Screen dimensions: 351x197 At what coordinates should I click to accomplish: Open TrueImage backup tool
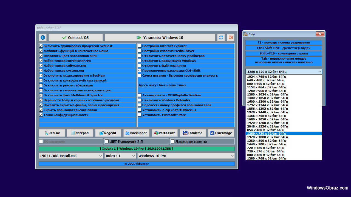click(221, 133)
